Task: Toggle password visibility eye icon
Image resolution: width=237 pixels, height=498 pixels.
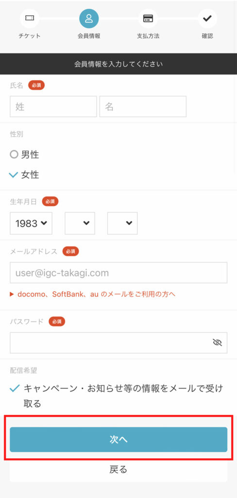Action: [x=217, y=342]
